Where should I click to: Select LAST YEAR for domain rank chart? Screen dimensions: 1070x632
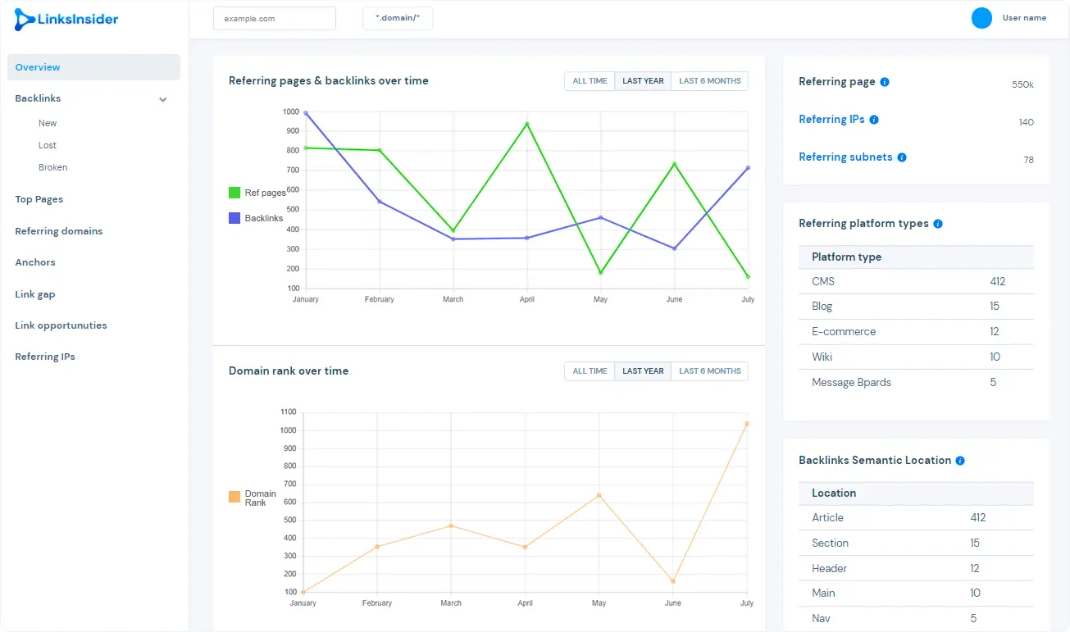point(643,371)
